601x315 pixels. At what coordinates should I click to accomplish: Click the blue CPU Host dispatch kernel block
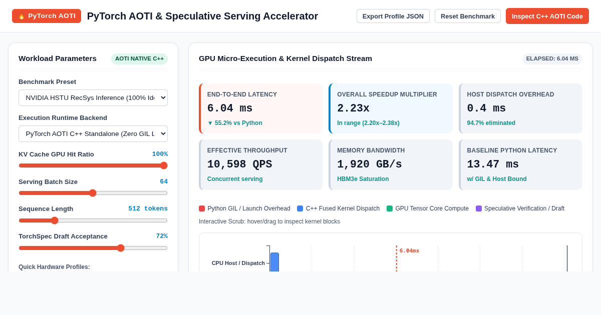[274, 262]
